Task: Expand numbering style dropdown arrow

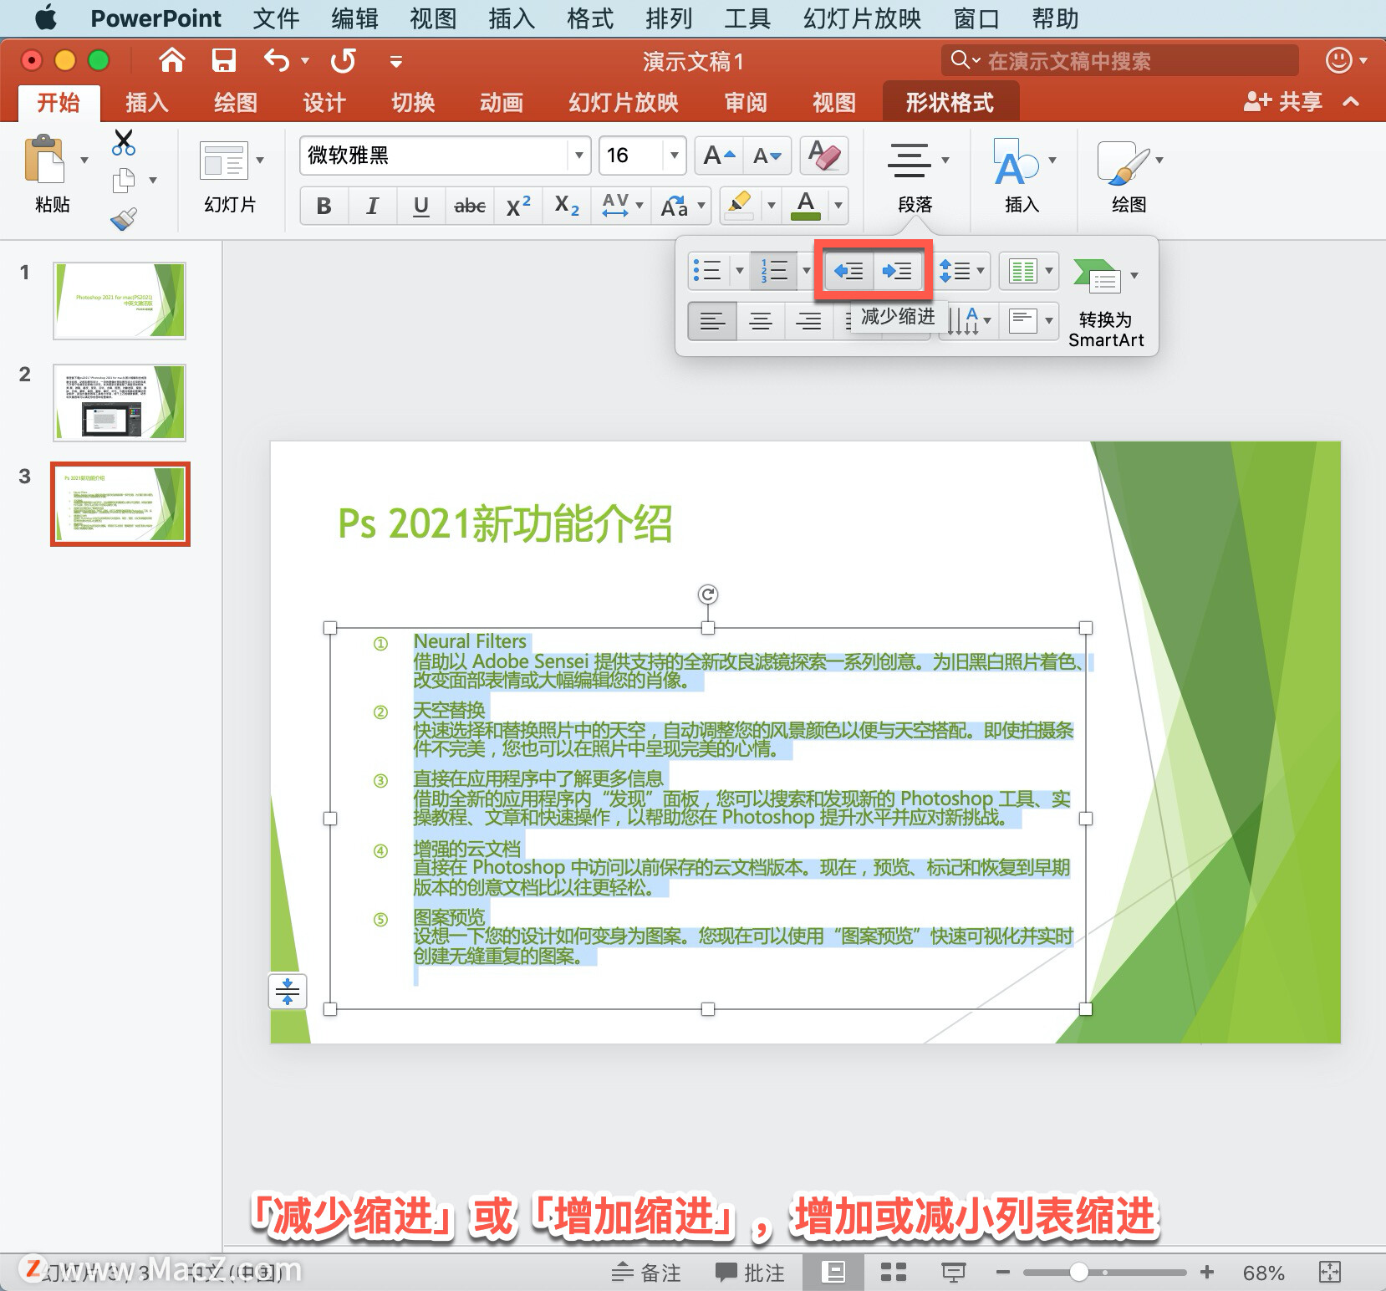Action: 806,271
